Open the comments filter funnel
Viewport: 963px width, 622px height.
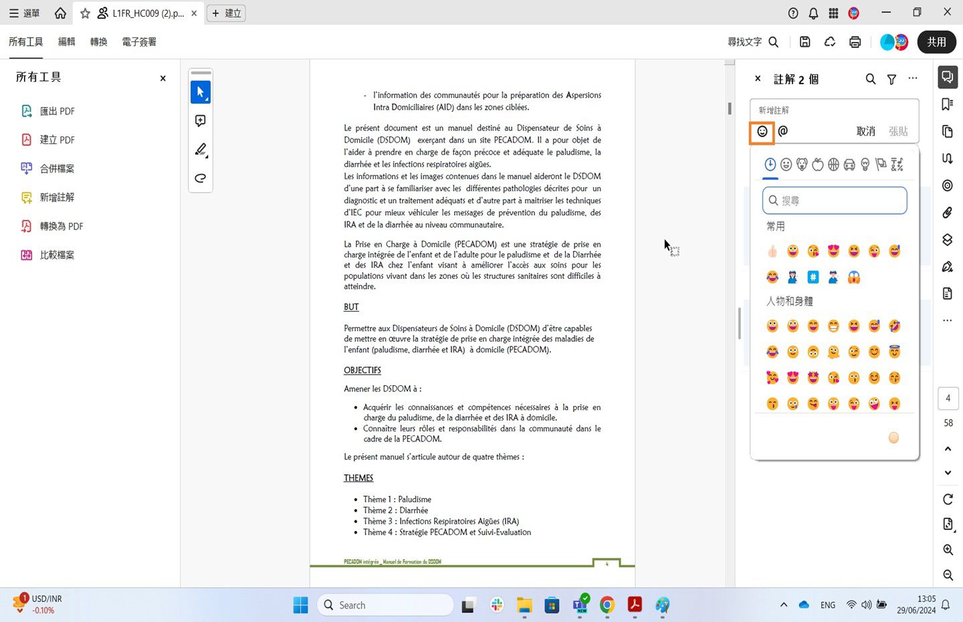point(892,79)
